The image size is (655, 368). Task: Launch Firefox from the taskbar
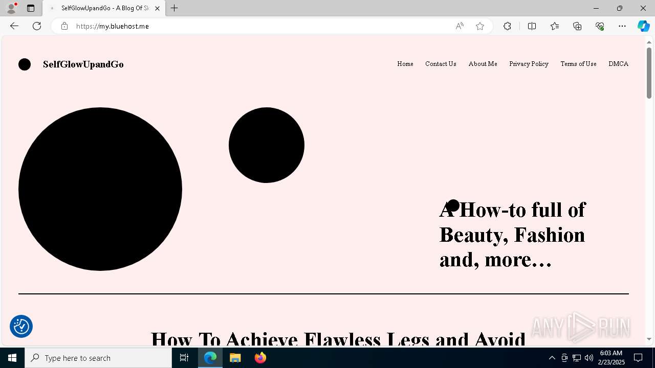tap(260, 358)
